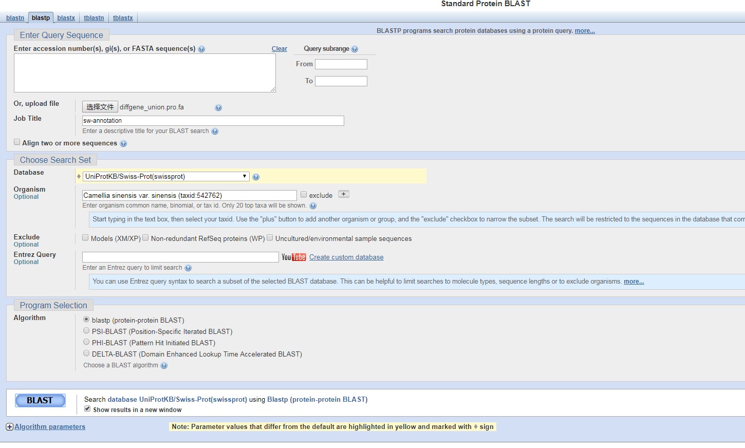The height and width of the screenshot is (448, 745).
Task: Open help icon after organism hint text
Action: 313,206
